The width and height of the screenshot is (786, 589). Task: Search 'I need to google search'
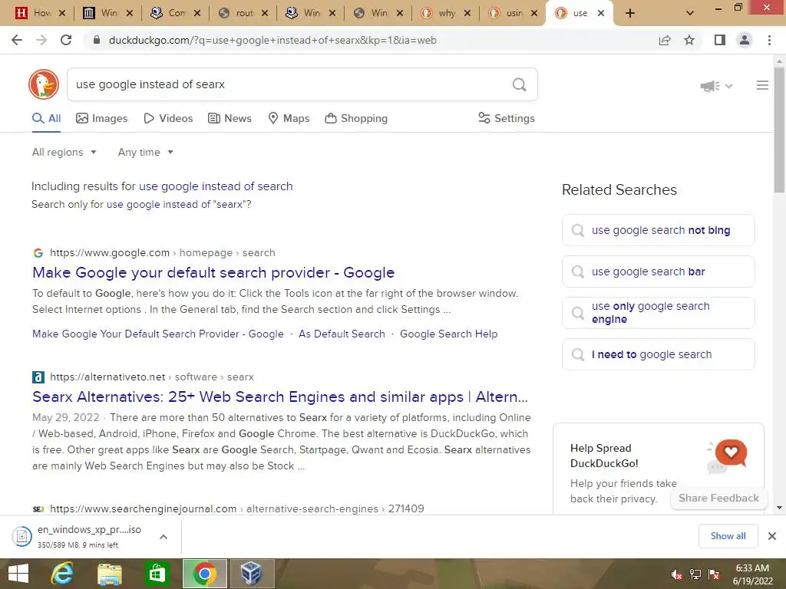(658, 354)
